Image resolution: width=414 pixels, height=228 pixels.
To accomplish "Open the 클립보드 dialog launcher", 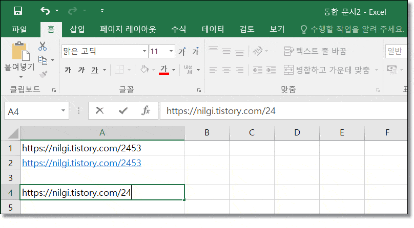I will 54,90.
